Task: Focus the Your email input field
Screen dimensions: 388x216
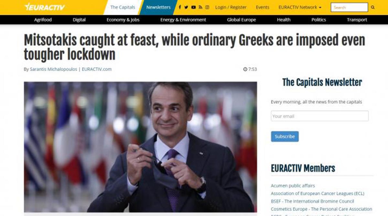Action: tap(319, 116)
